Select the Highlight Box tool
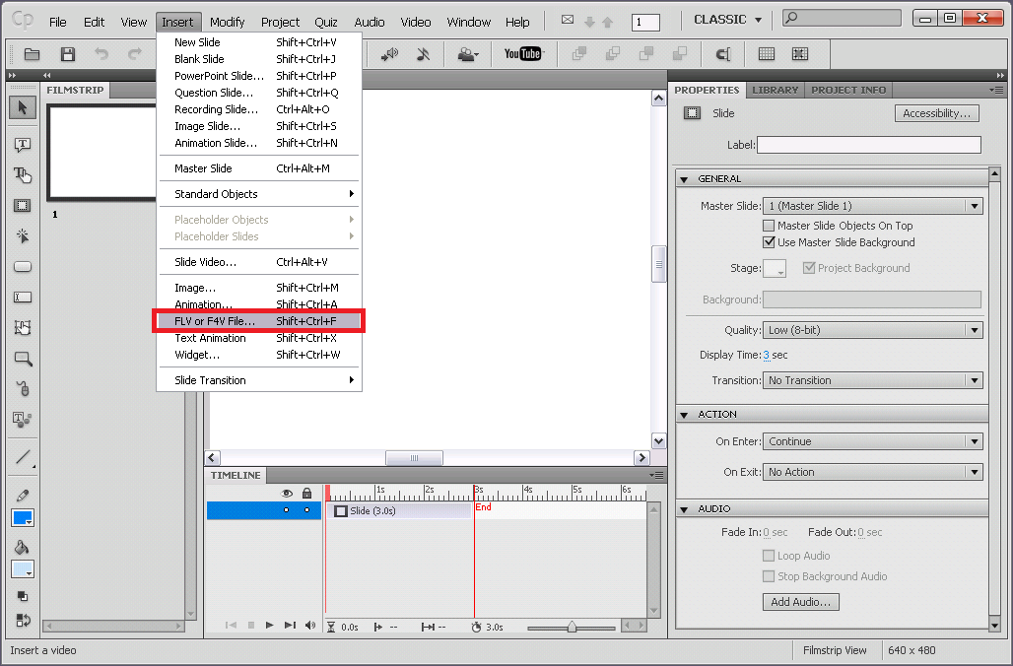Viewport: 1013px width, 666px height. point(23,206)
